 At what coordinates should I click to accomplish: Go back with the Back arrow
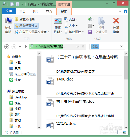point(7,47)
